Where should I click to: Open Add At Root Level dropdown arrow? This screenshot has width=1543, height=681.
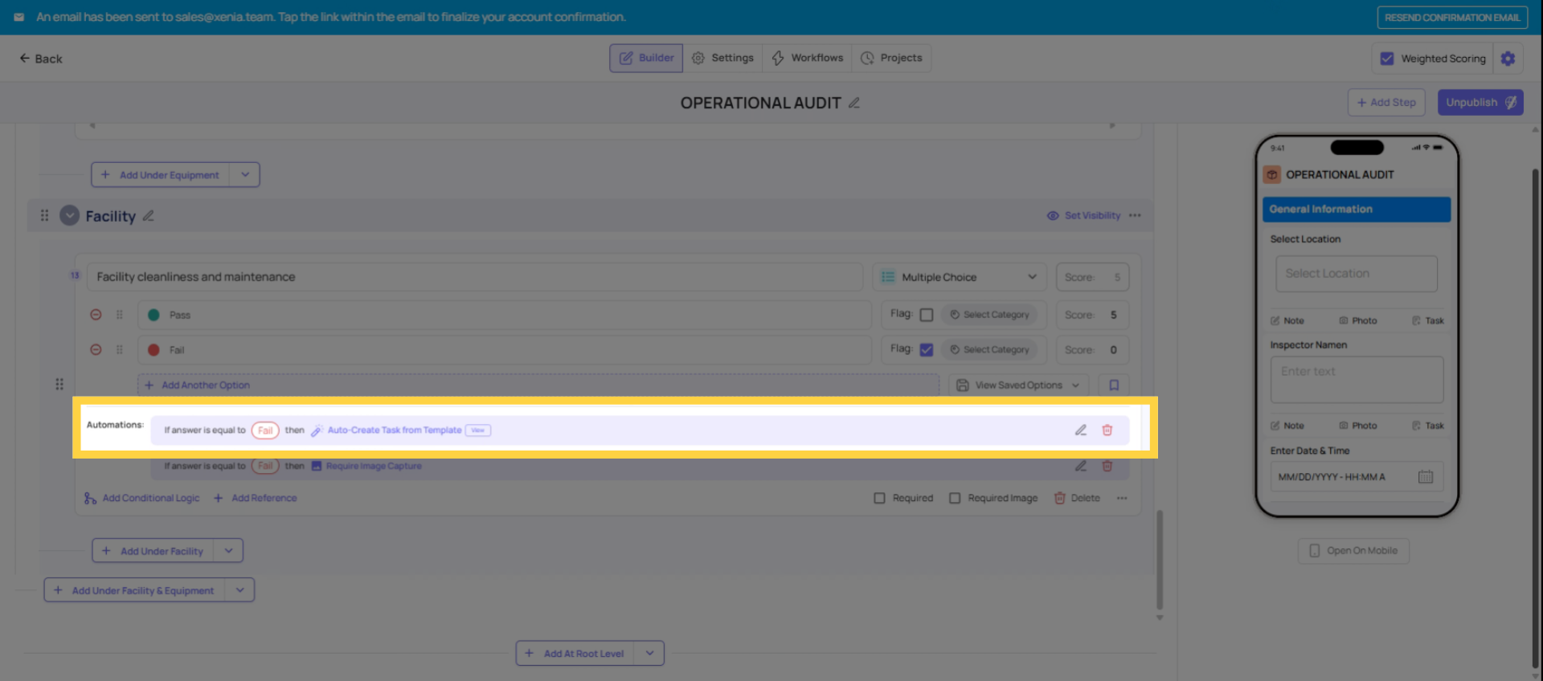pyautogui.click(x=649, y=654)
